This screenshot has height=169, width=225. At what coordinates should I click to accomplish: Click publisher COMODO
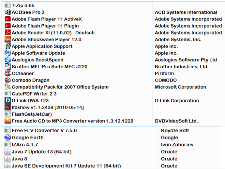coord(166,80)
